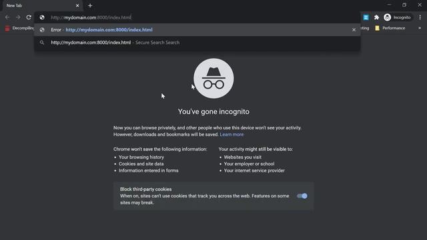The height and width of the screenshot is (240, 427).
Task: Restore down the Chrome window
Action: (404, 5)
